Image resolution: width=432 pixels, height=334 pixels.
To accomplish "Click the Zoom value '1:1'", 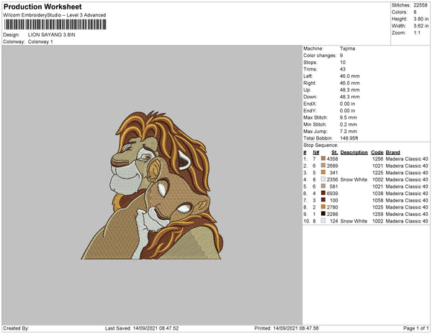I will 417,33.
